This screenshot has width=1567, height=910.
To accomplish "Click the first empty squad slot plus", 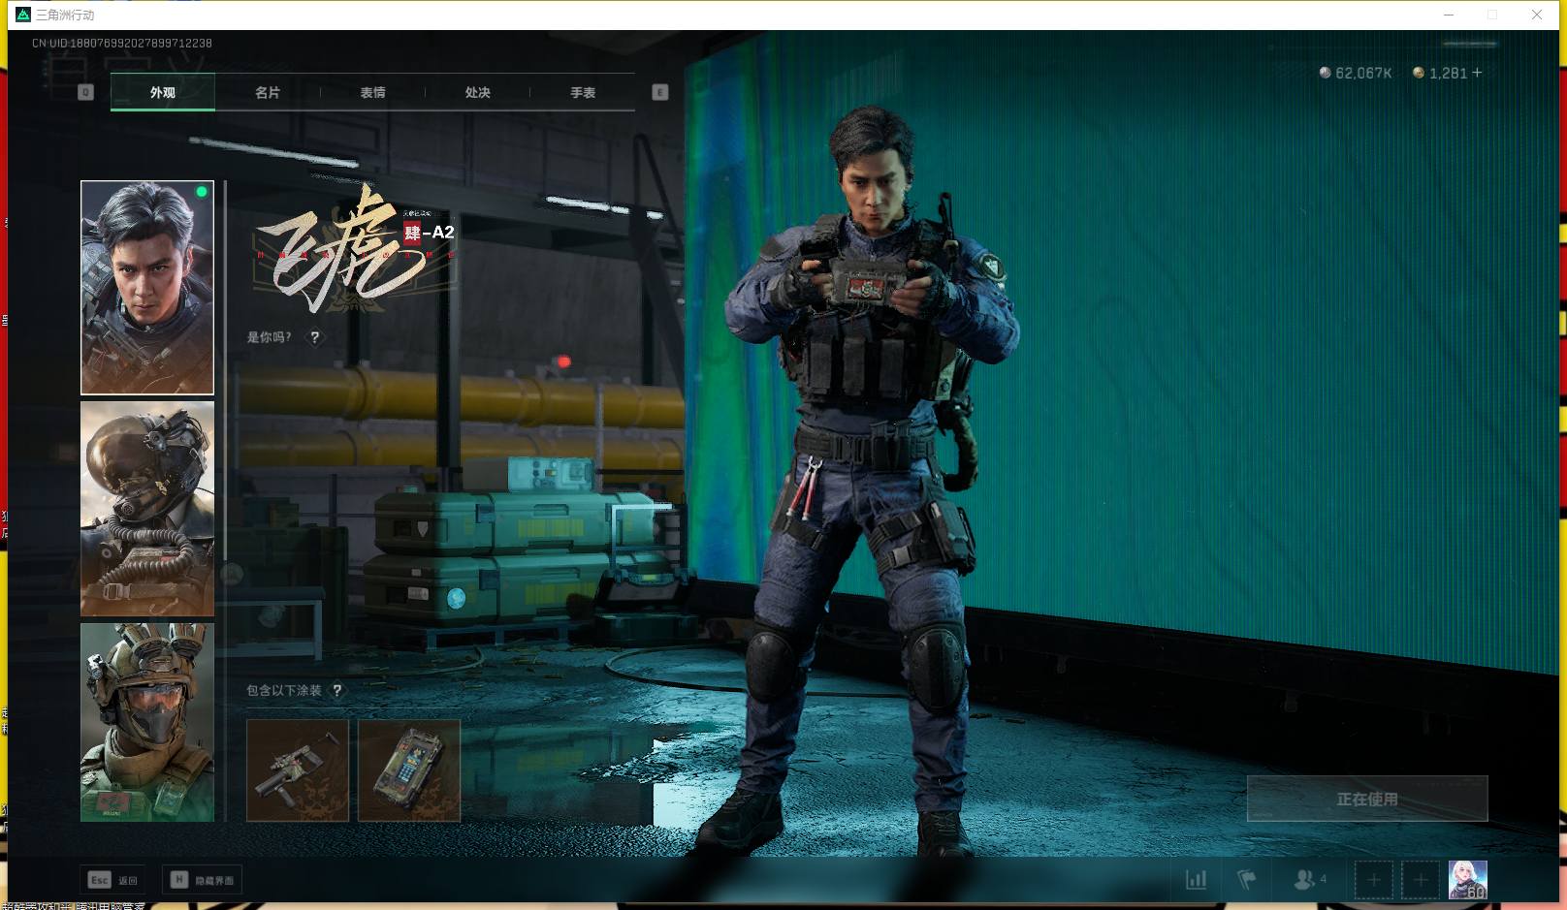I will (1373, 880).
